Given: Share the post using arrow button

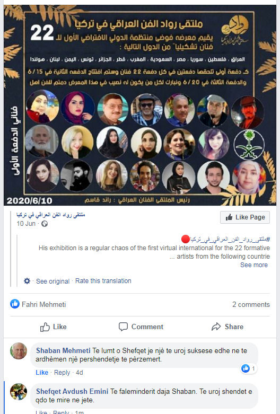Looking at the screenshot, I should [227, 327].
